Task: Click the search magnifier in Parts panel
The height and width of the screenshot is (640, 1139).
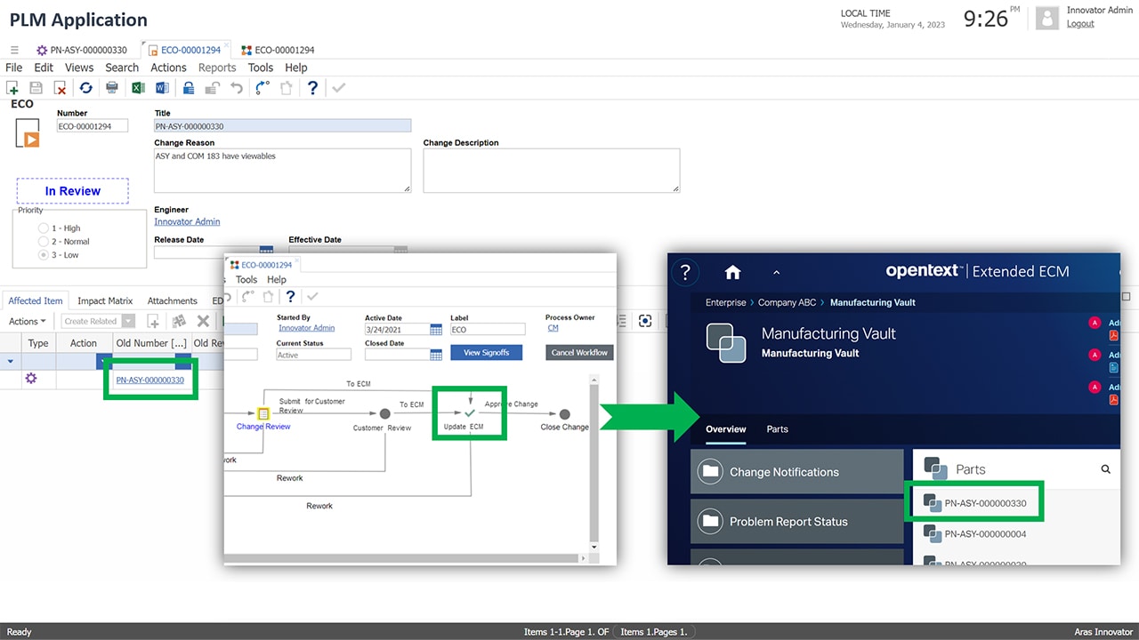Action: click(x=1106, y=469)
